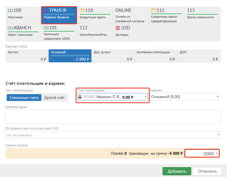Select Основной pocket with -5 000 ₽
Image resolution: width=227 pixels, height=177 pixels.
click(70, 56)
